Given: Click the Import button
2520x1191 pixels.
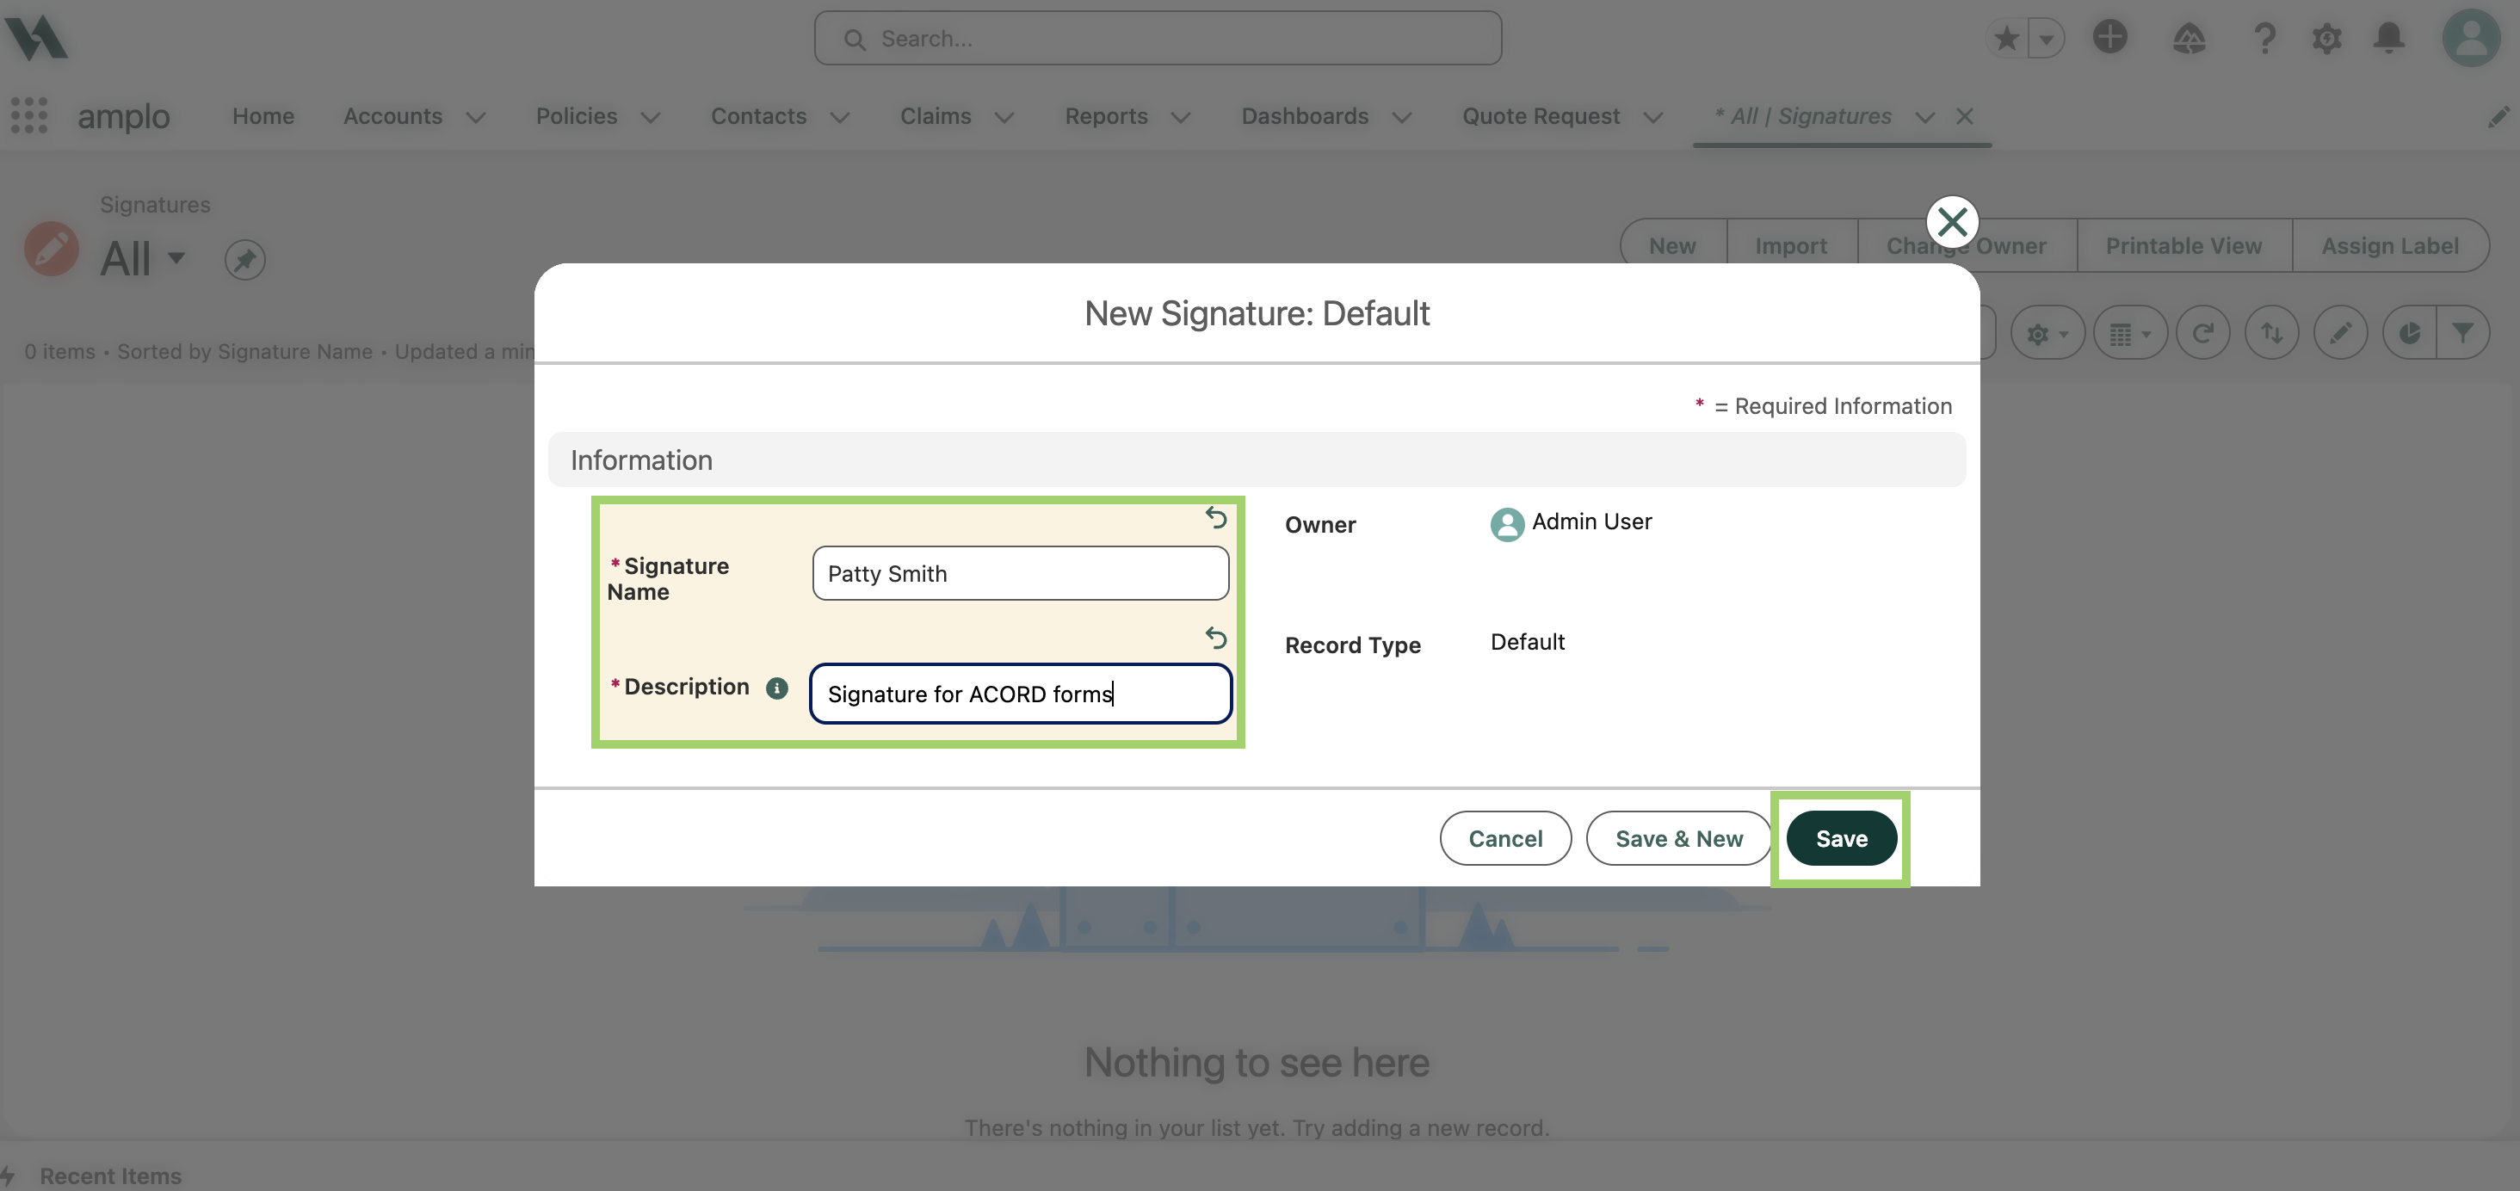Looking at the screenshot, I should click(x=1791, y=245).
